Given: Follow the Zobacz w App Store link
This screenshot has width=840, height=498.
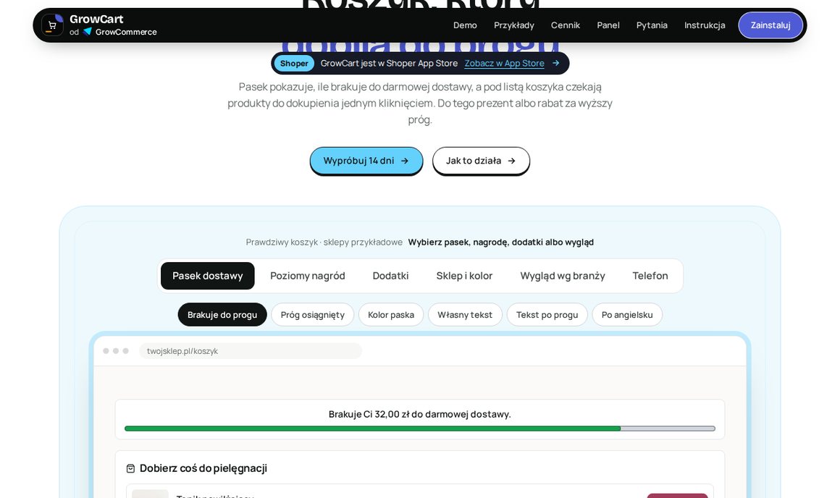Looking at the screenshot, I should (x=504, y=63).
